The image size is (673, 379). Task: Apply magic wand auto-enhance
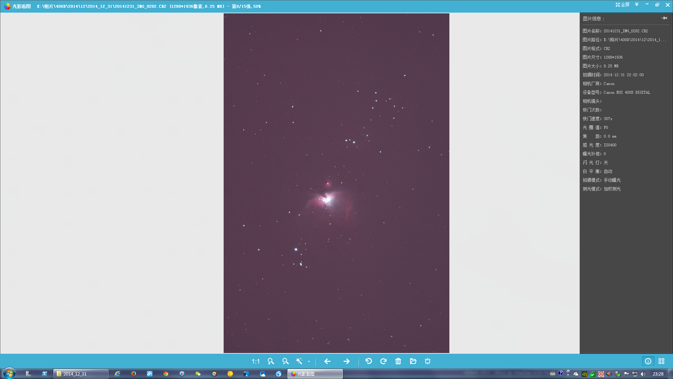299,361
